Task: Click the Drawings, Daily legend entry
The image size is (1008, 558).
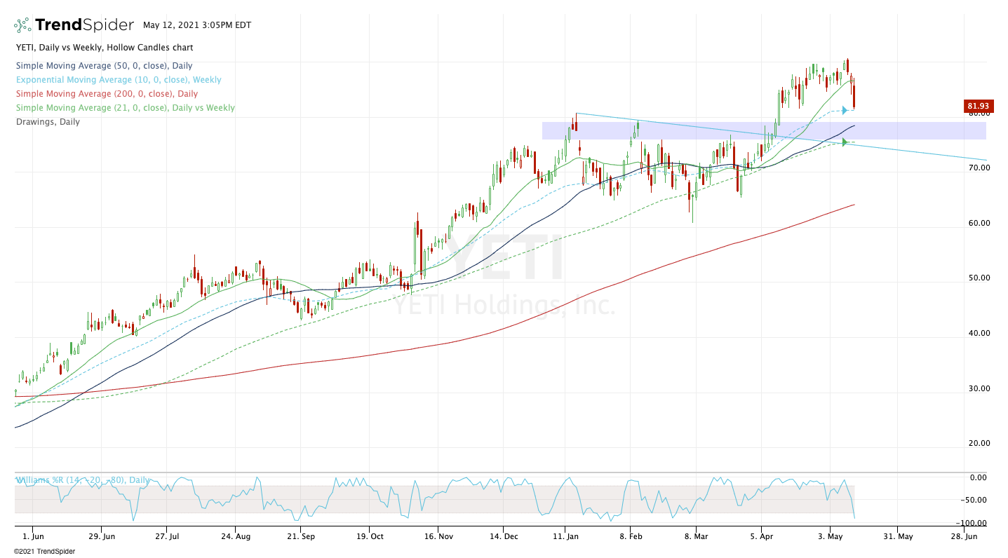Action: point(47,122)
